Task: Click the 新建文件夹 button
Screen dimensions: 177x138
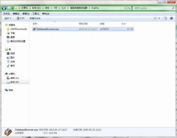Action: [x=35, y=18]
